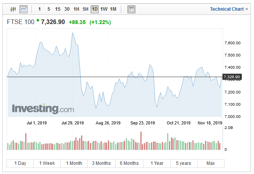
Task: Click the 7,500.00 axis label
Action: pos(233,55)
